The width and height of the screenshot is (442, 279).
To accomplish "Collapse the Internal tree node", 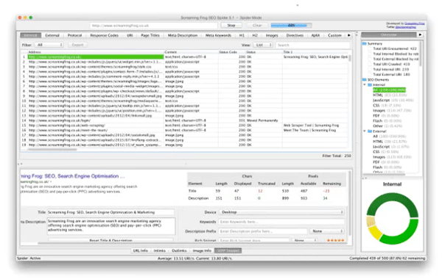I will [x=365, y=84].
